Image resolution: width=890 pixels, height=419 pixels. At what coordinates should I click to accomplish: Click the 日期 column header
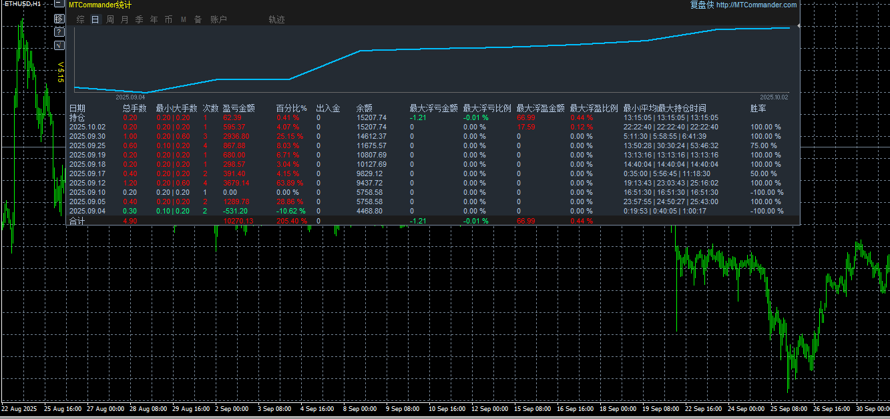tap(77, 108)
